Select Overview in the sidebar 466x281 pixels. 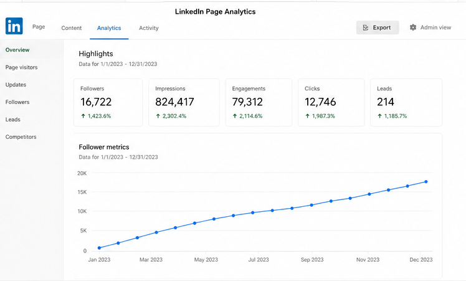point(17,50)
